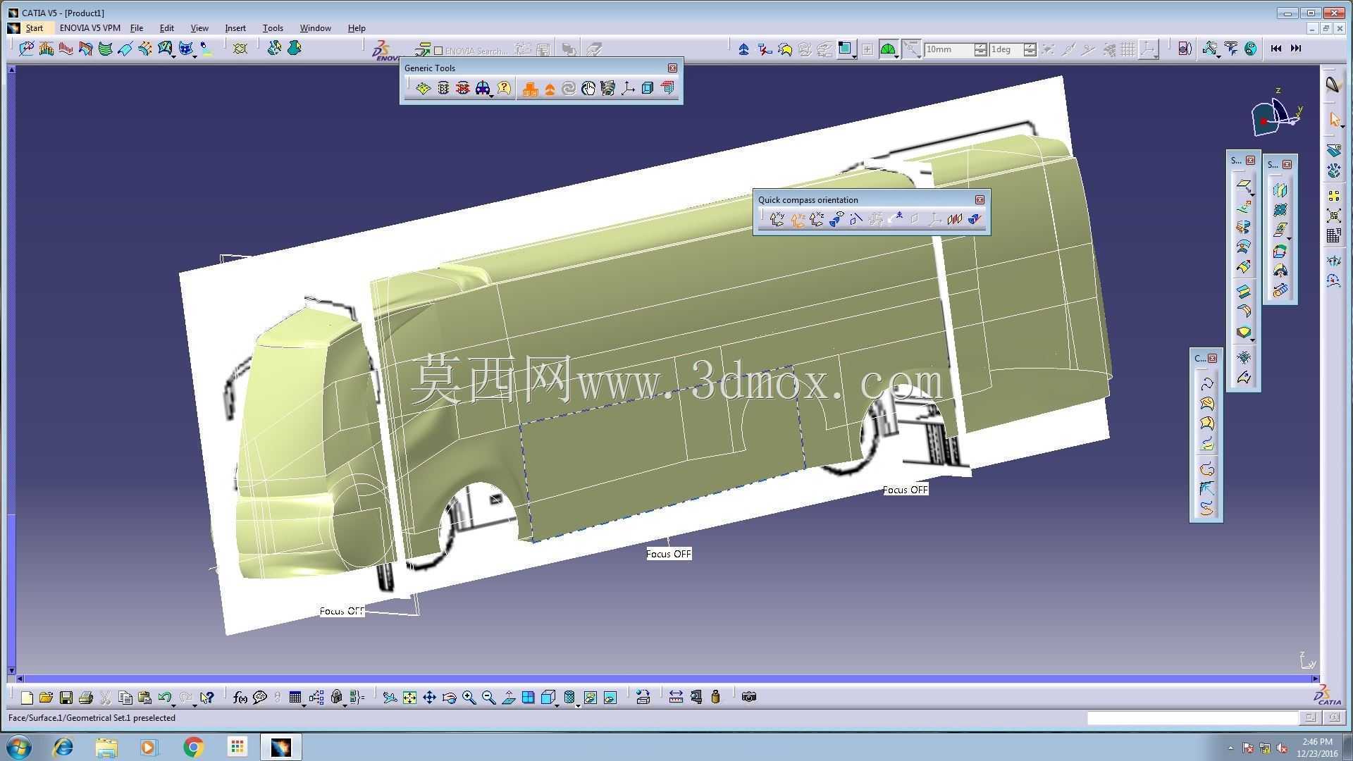Open the ENOVIA V5 VPM menu
The height and width of the screenshot is (761, 1353).
coord(89,28)
